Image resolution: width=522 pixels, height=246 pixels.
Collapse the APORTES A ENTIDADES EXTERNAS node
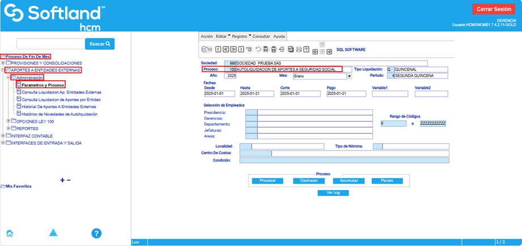coord(3,70)
